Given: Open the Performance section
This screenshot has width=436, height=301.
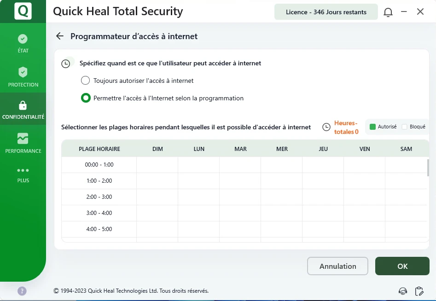Looking at the screenshot, I should [23, 143].
